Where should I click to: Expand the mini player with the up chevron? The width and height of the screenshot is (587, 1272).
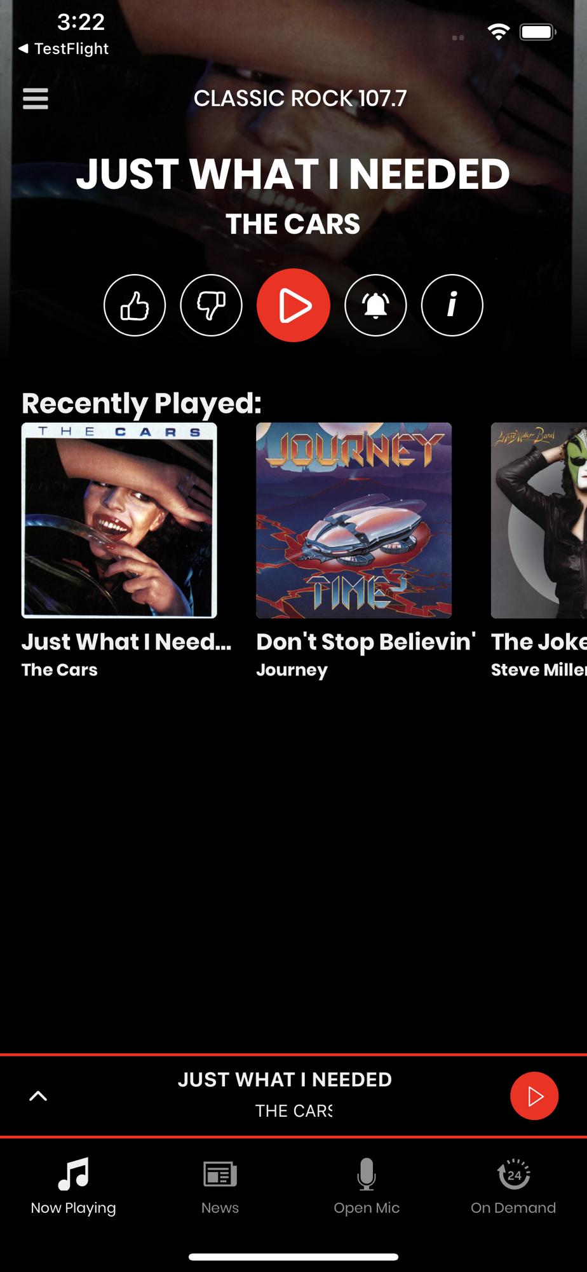click(x=38, y=1096)
